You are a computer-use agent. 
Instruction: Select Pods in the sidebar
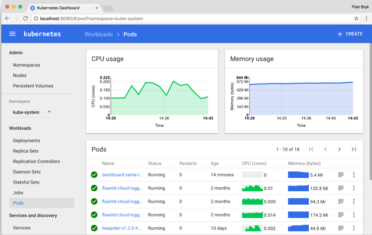pos(42,203)
